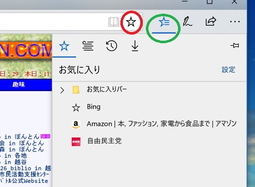The height and width of the screenshot is (187, 255).
Task: Open the Hub favorites list icon
Action: click(x=164, y=22)
